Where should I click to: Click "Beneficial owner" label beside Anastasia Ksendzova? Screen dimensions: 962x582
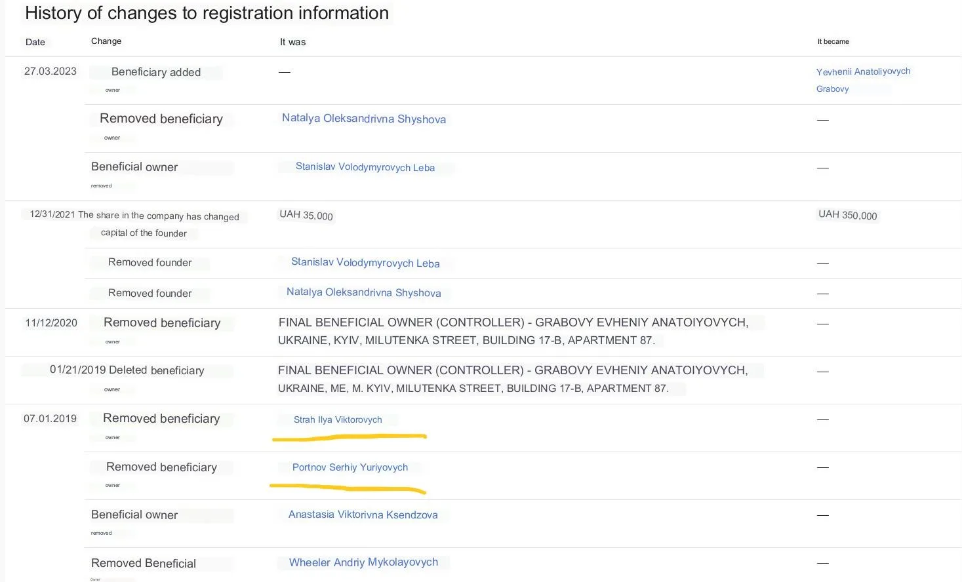tap(134, 515)
